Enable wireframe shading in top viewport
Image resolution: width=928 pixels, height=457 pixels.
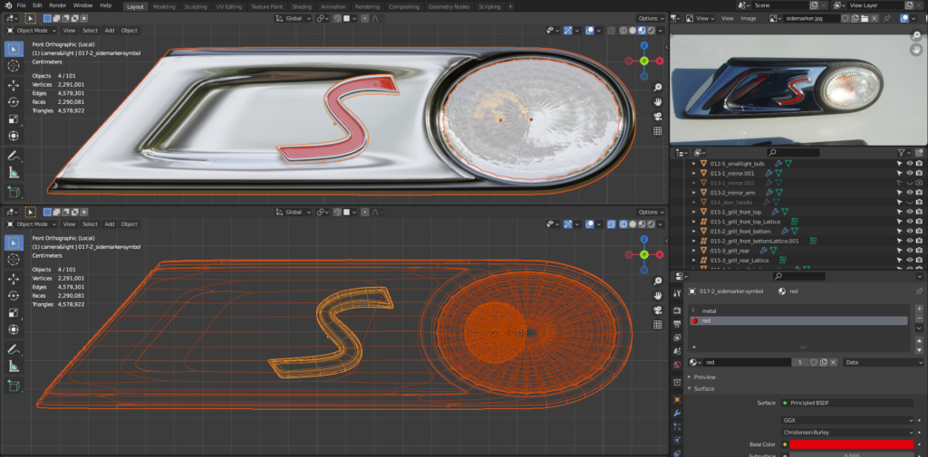point(623,31)
